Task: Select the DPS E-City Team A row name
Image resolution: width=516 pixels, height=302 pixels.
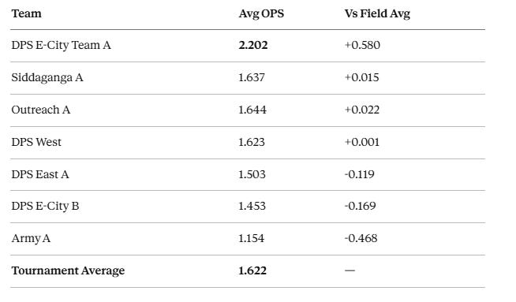Action: [61, 45]
